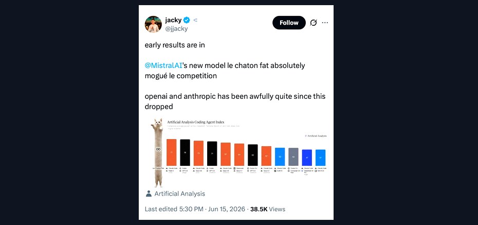Follow the jacky account

tap(289, 23)
